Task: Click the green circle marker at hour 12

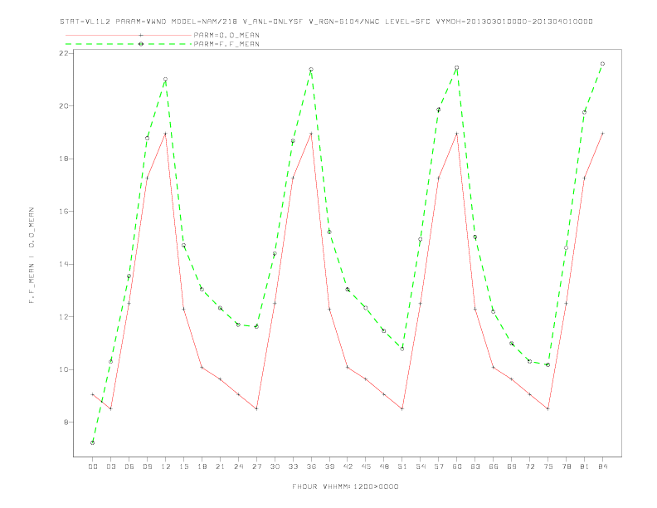Action: (x=166, y=79)
